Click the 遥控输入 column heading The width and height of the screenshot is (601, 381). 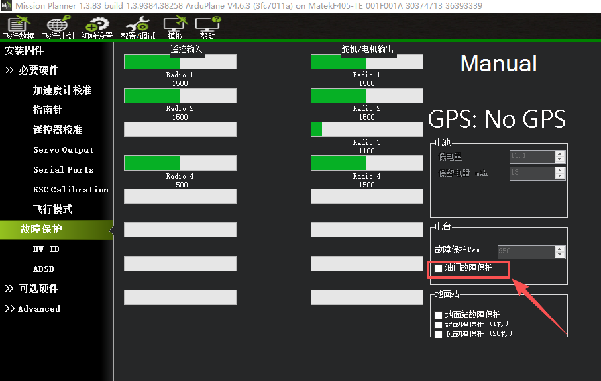[x=186, y=50]
